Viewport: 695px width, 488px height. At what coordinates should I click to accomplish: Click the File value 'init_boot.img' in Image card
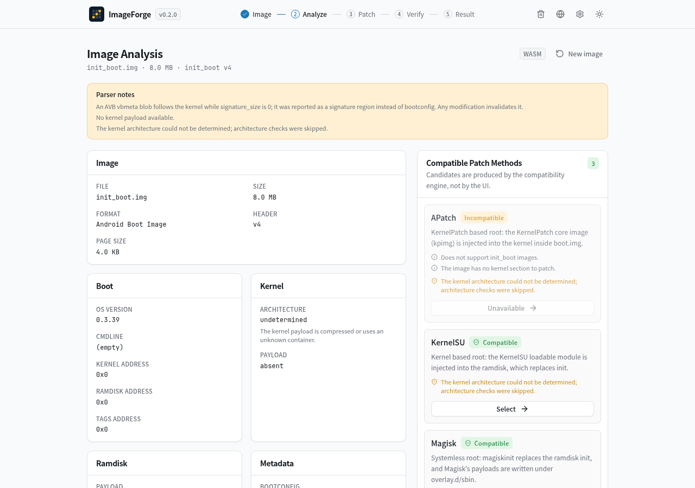tap(122, 197)
